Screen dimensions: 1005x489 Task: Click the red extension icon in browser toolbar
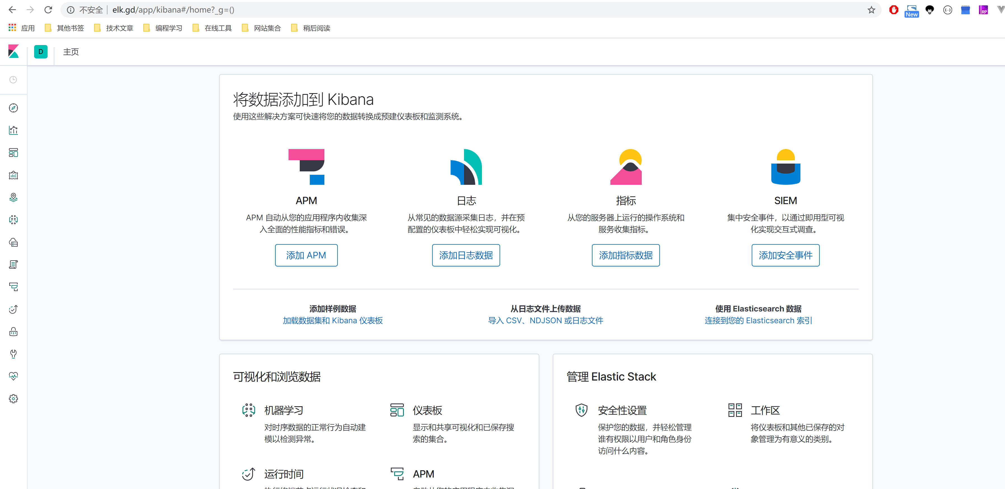point(893,10)
